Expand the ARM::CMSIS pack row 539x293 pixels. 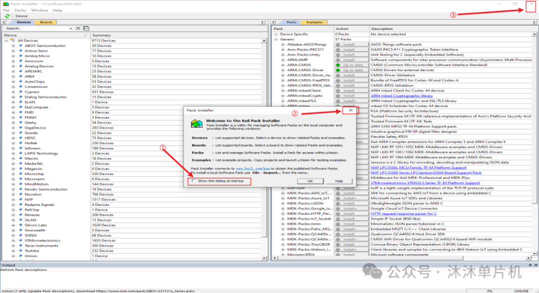[283, 65]
